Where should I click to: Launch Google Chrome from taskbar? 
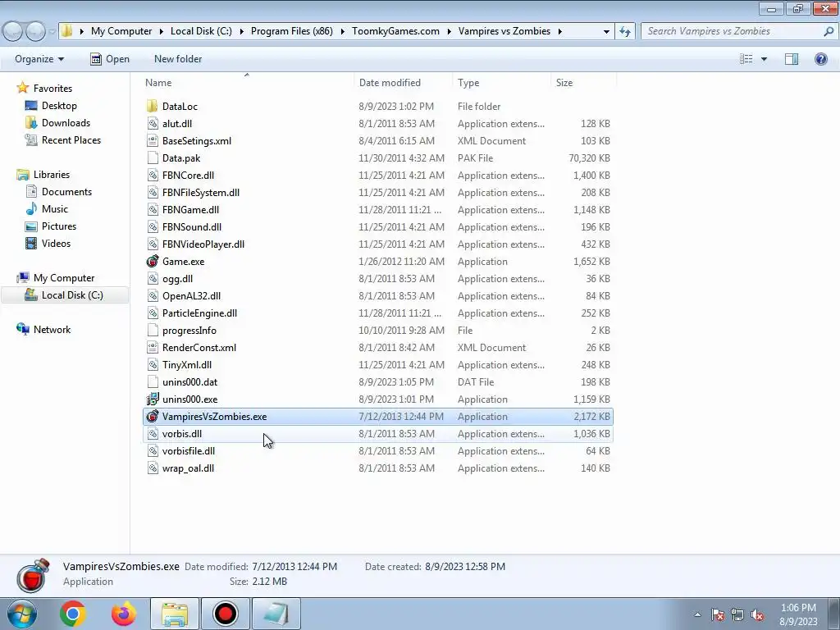click(73, 614)
